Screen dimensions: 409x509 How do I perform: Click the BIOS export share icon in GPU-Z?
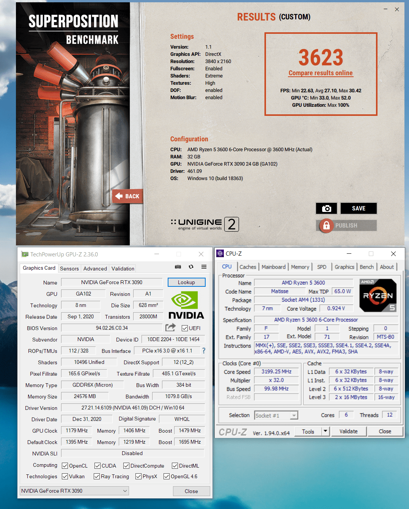point(171,327)
